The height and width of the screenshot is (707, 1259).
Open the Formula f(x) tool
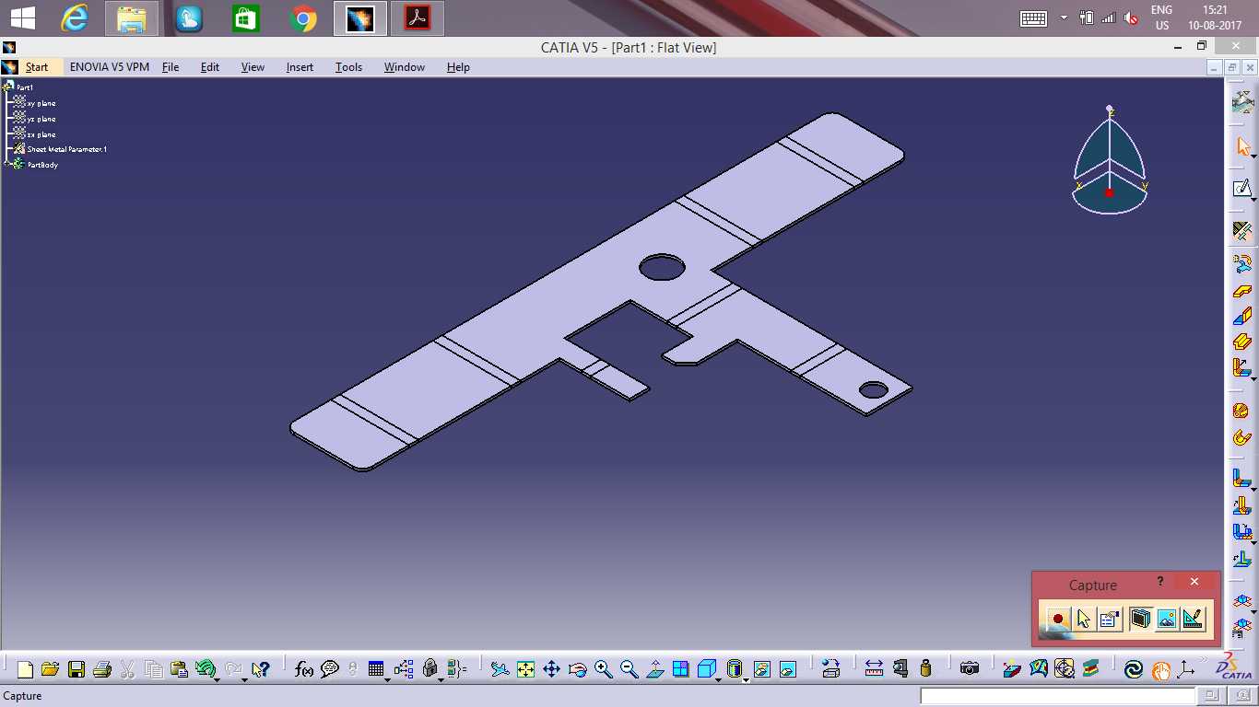pyautogui.click(x=304, y=669)
